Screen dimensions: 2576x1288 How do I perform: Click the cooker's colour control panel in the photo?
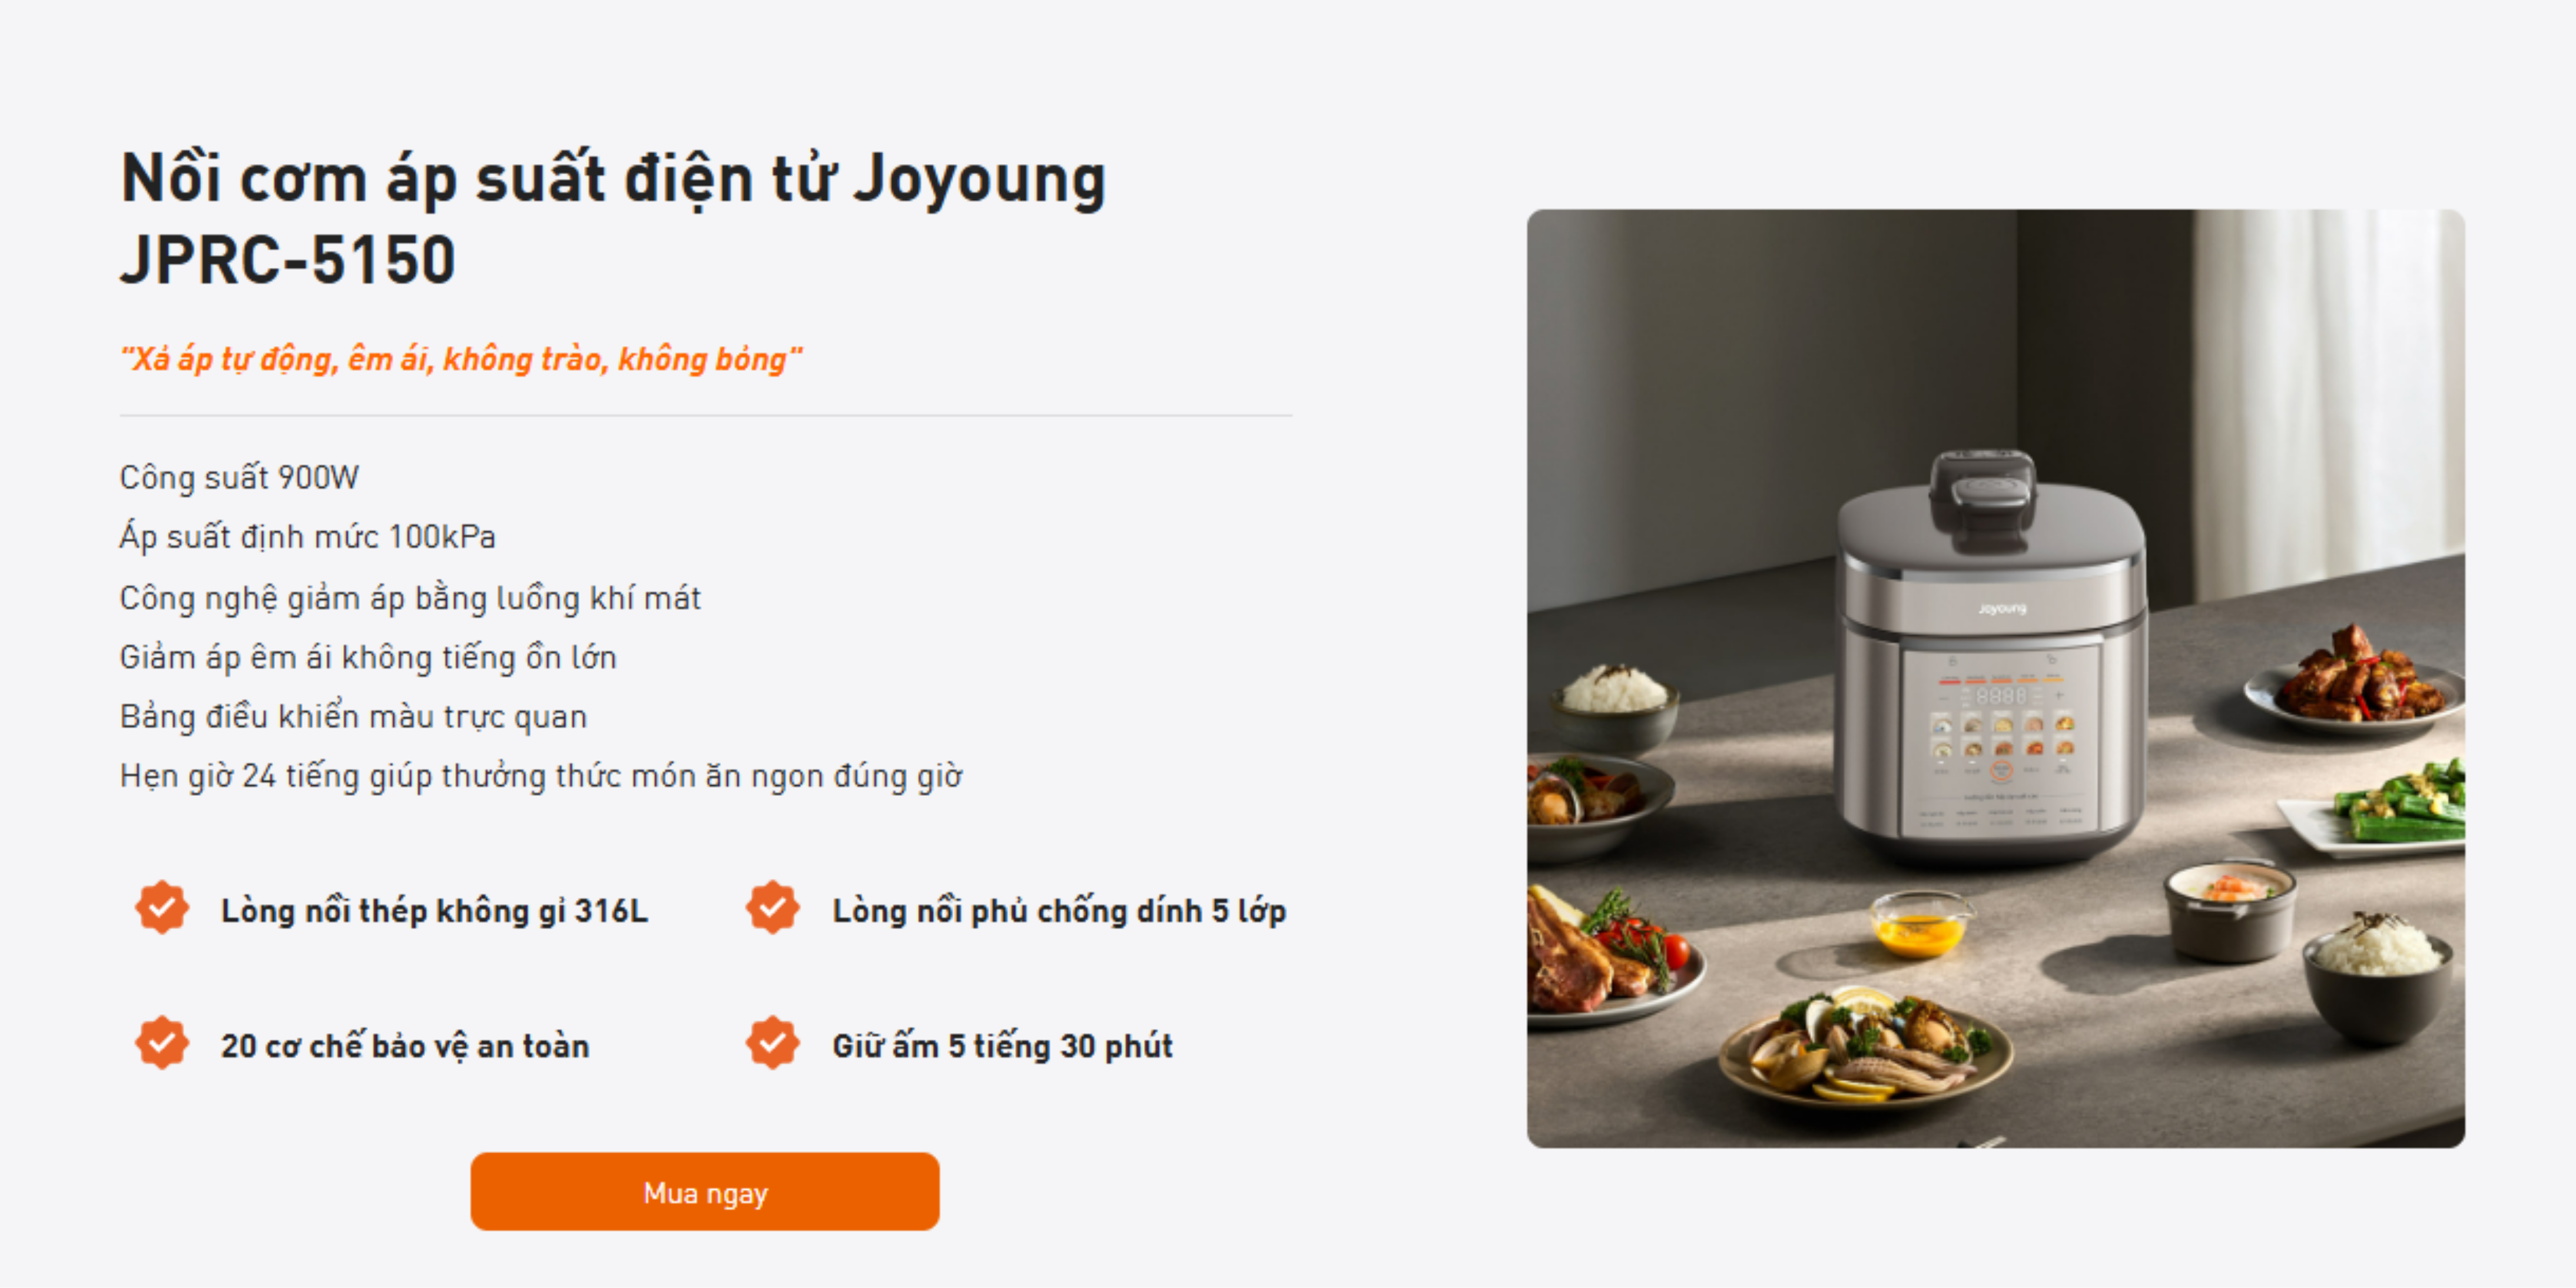2000,740
